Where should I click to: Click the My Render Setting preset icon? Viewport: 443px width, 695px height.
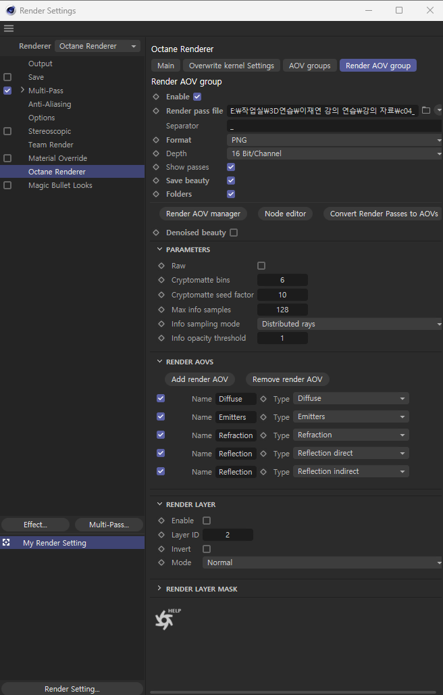tap(7, 543)
